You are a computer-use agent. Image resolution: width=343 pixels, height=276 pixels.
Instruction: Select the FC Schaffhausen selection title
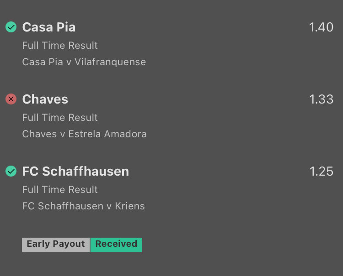click(75, 171)
